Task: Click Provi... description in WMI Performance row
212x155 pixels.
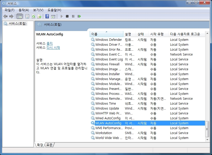Action: point(130,128)
